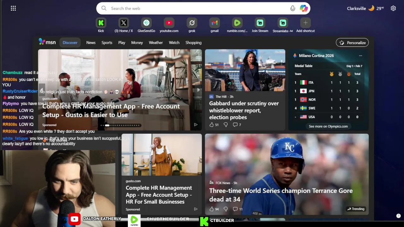Open the woman in overalls ad image
Image resolution: width=404 pixels, height=227 pixels.
point(162,154)
